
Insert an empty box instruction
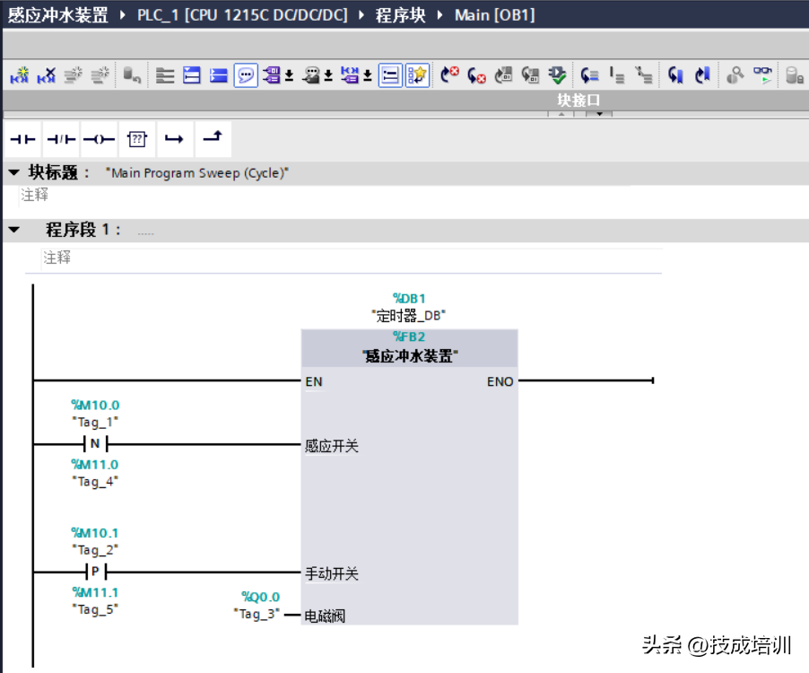point(136,139)
